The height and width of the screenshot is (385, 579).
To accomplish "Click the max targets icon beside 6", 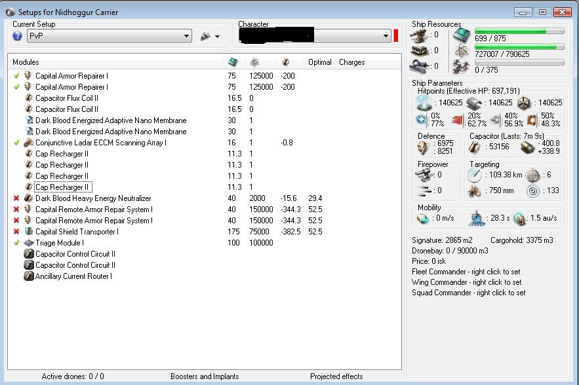I will (532, 175).
